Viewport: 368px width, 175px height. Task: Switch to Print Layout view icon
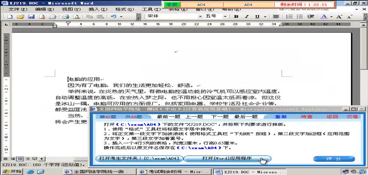20,159
